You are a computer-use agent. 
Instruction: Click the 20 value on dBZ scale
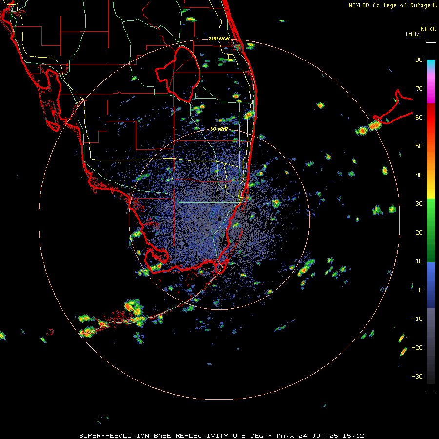(x=419, y=232)
